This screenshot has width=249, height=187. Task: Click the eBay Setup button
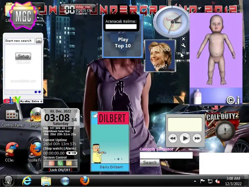[23, 56]
